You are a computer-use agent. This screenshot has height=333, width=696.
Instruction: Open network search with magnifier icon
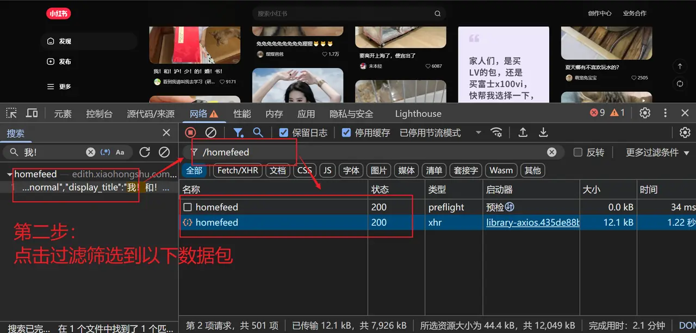pyautogui.click(x=258, y=132)
